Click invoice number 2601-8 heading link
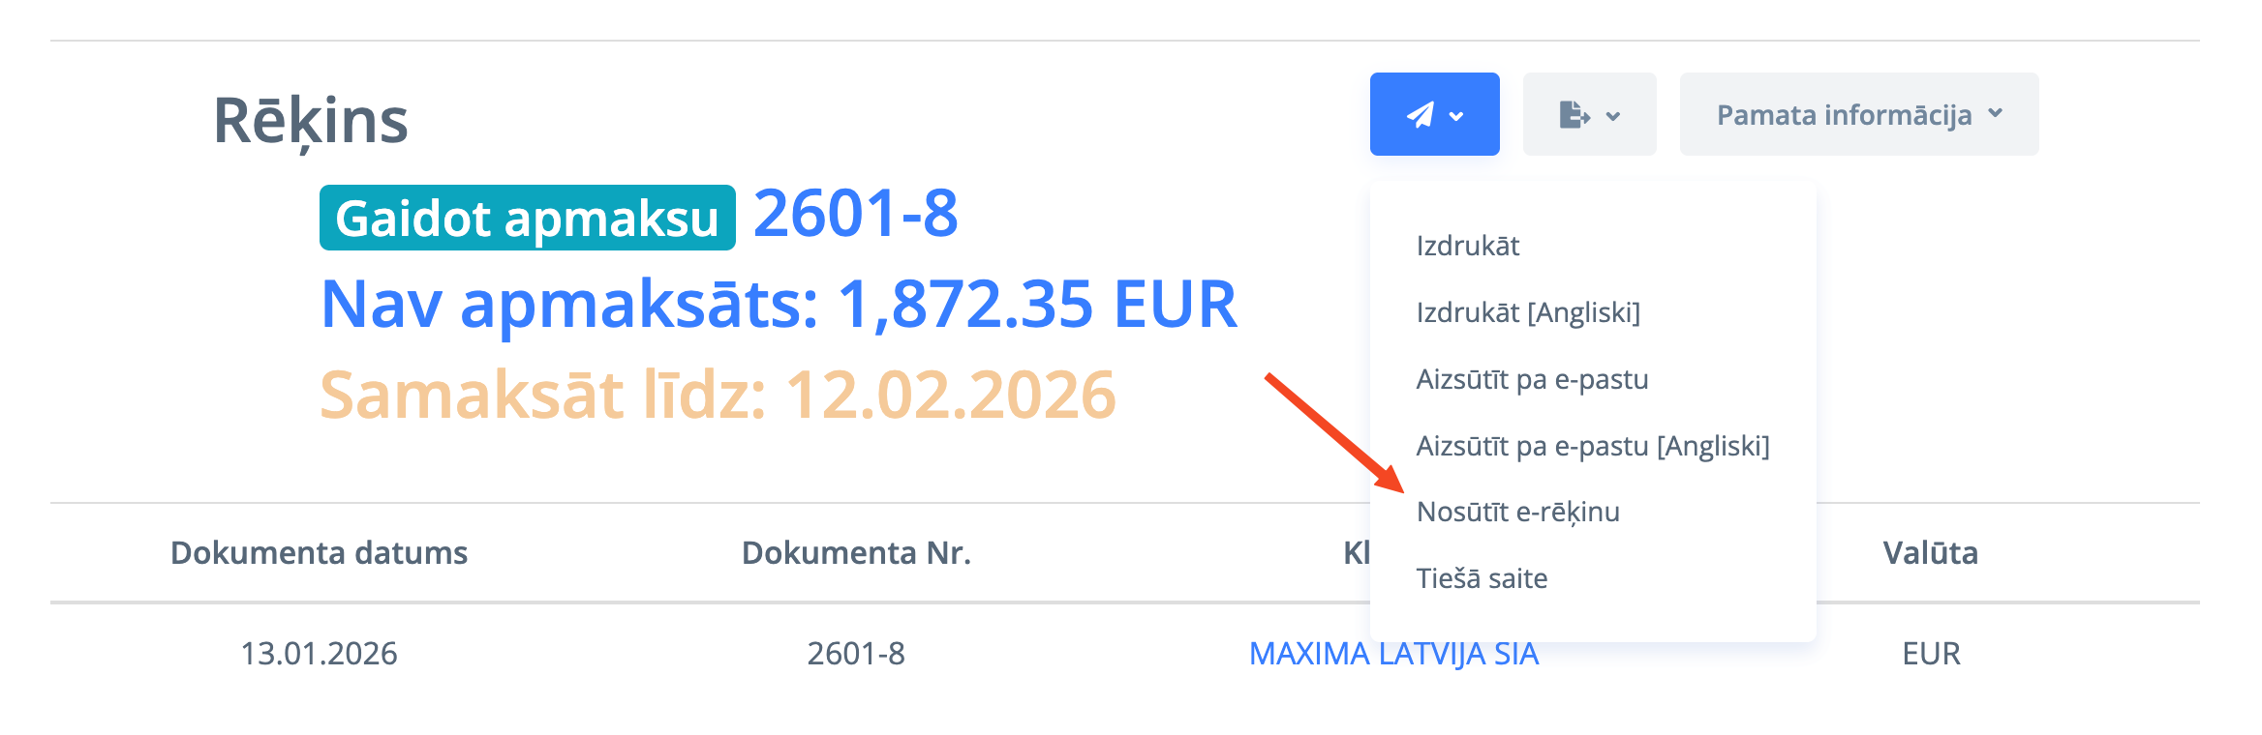The height and width of the screenshot is (735, 2262). [855, 214]
